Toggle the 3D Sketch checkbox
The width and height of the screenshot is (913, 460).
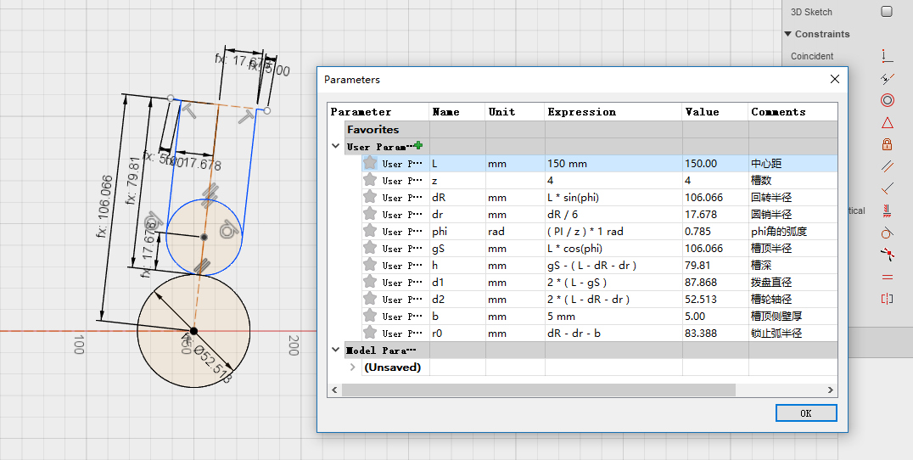(887, 12)
